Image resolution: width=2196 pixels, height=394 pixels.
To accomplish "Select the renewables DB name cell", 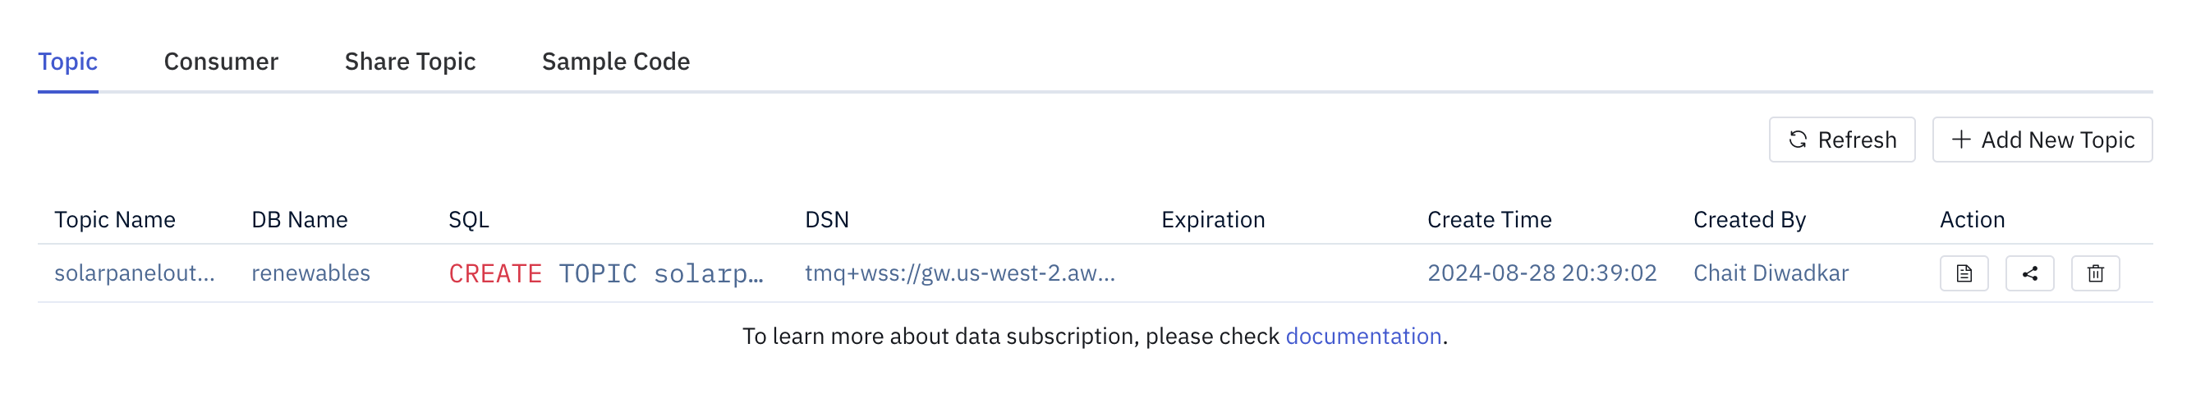I will [x=310, y=273].
